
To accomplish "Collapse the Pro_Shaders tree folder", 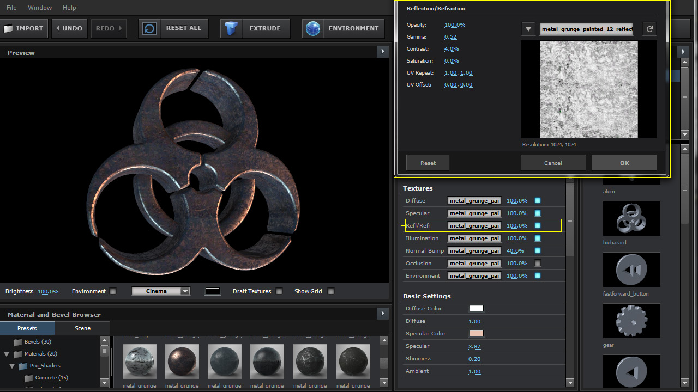I will (13, 366).
